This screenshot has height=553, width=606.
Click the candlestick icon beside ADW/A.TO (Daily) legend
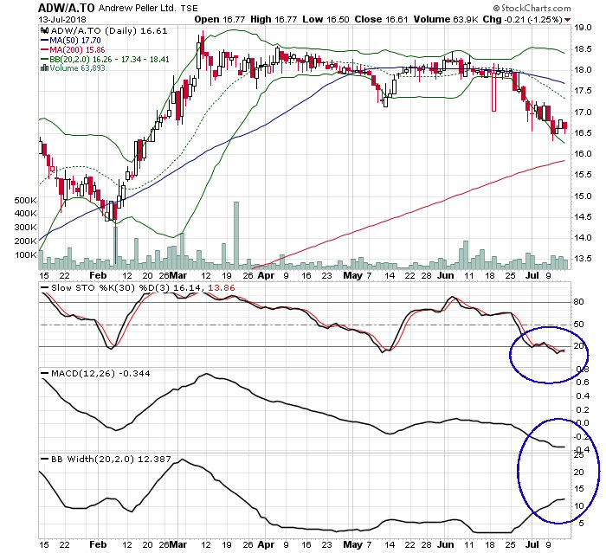(44, 31)
